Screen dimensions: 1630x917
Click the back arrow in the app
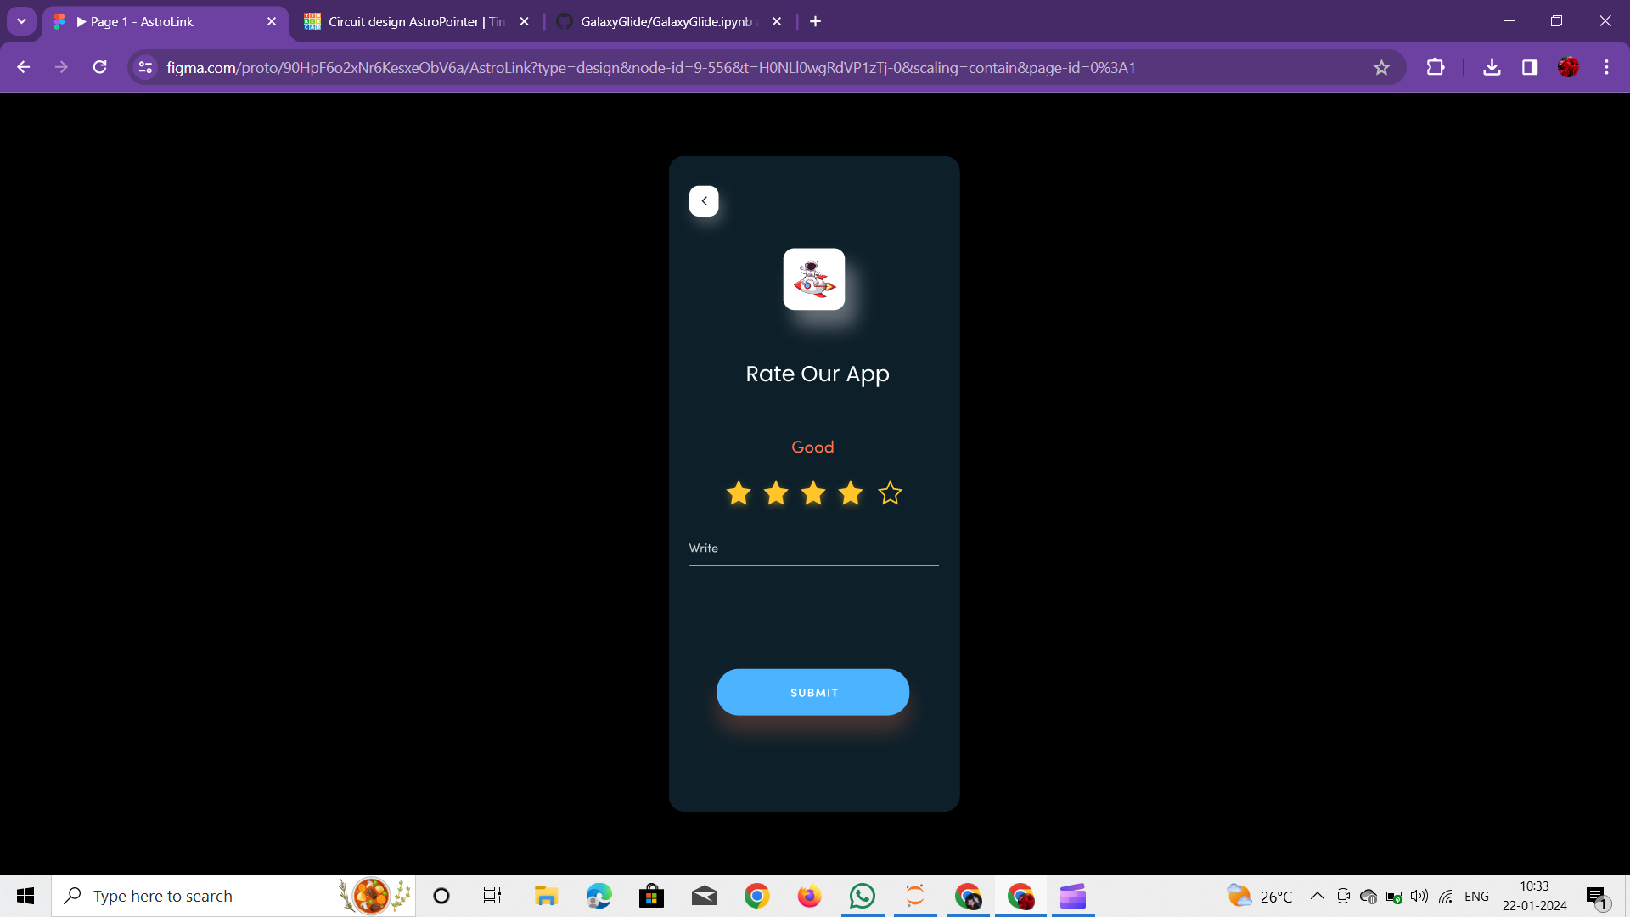[x=704, y=201]
